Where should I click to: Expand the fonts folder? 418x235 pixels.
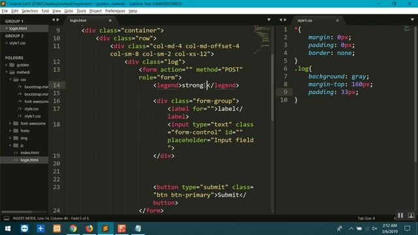[x=10, y=131]
